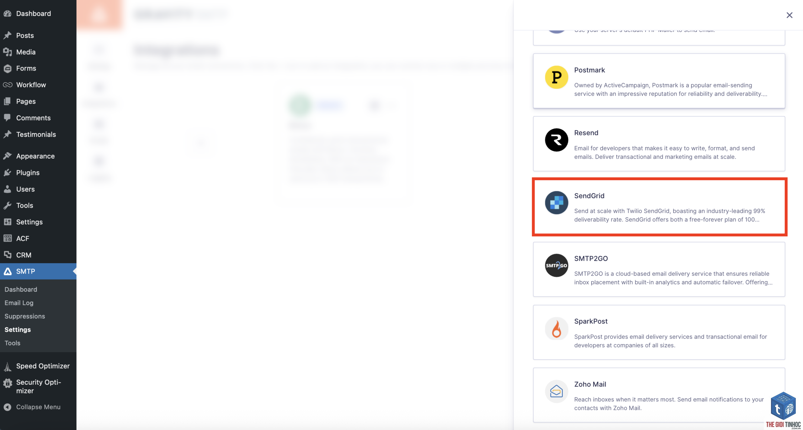Open the Forms menu label
Viewport: 803px width, 430px height.
26,68
